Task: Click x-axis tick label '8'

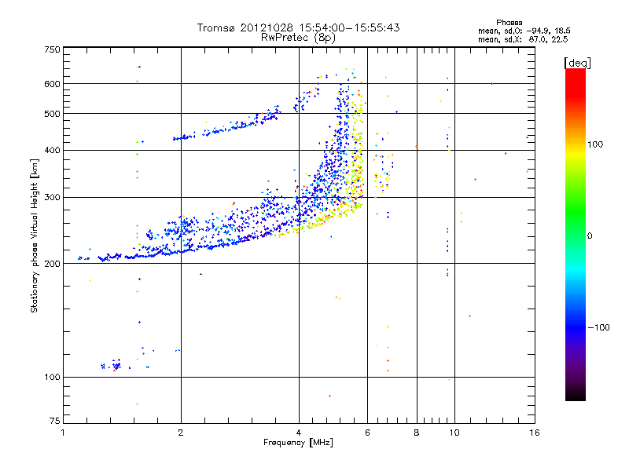Action: click(x=417, y=433)
